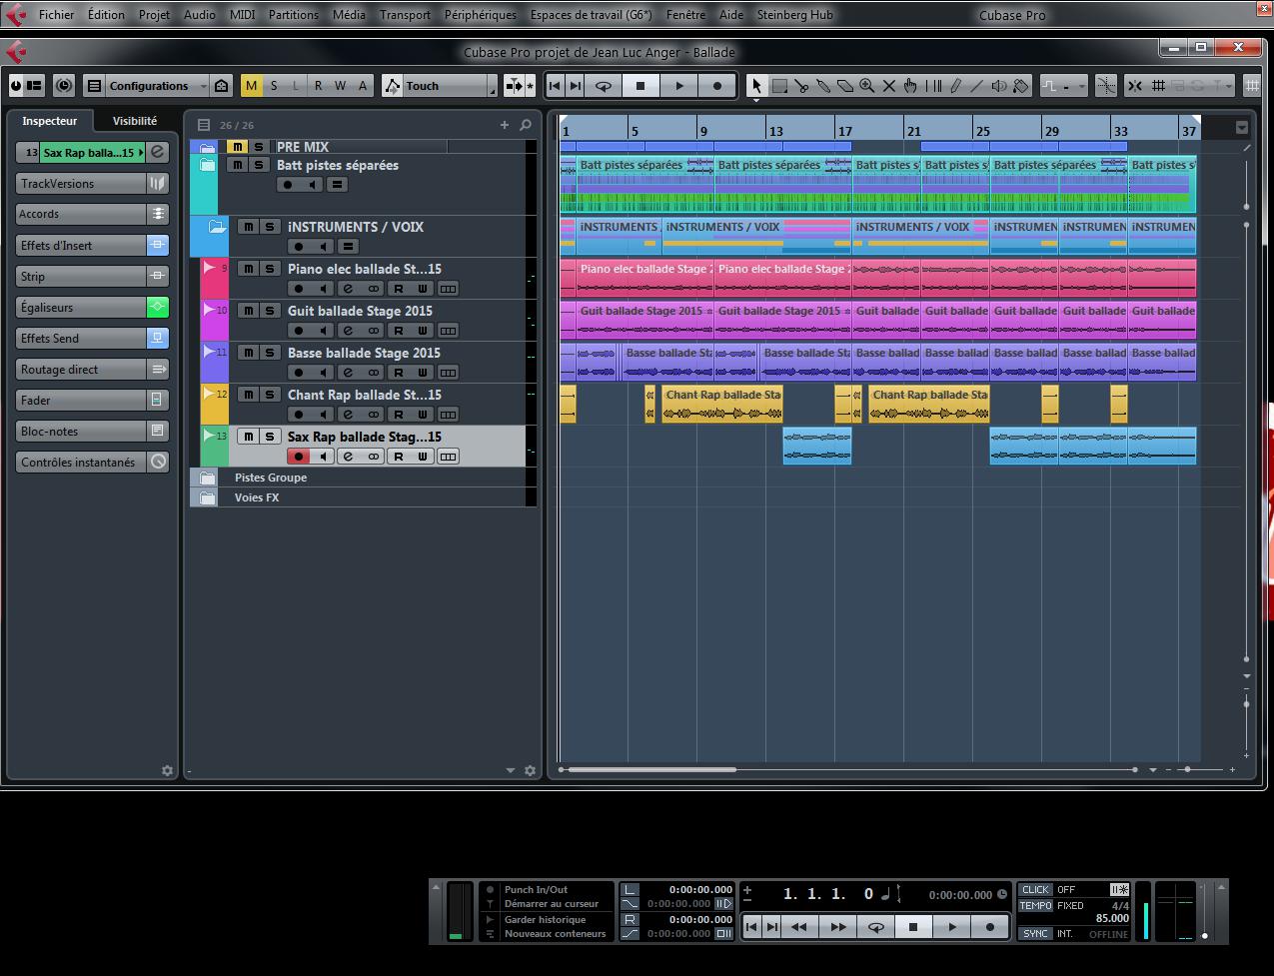This screenshot has height=976, width=1274.
Task: Open the Bloc-notes inspector section
Action: pyautogui.click(x=92, y=432)
